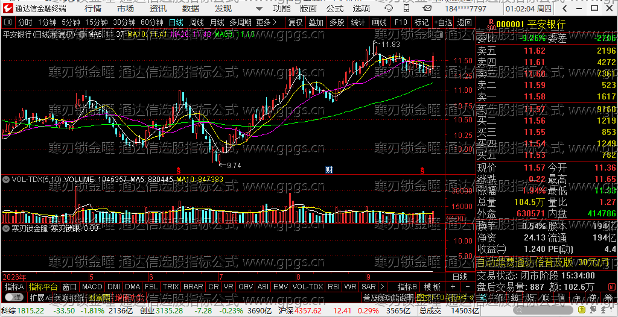Zoom out chart with the − button
The width and height of the screenshot is (618, 317).
(x=468, y=287)
